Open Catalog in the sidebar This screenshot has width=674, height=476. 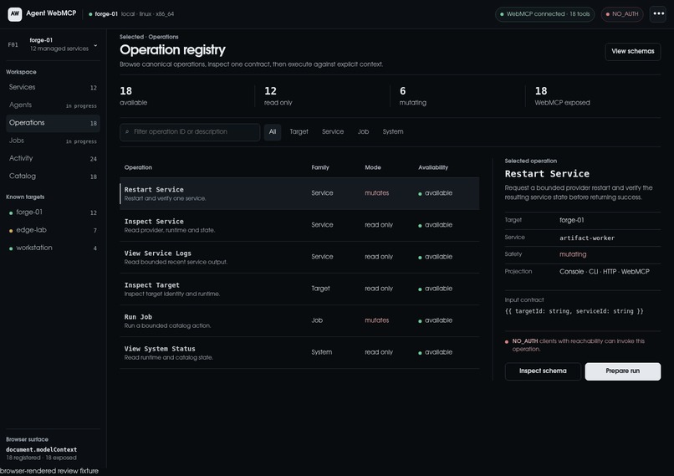(53, 176)
